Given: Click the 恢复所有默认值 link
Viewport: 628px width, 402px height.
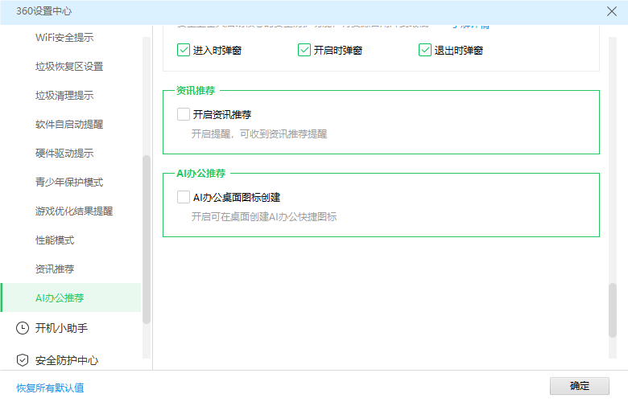Looking at the screenshot, I should pos(50,388).
